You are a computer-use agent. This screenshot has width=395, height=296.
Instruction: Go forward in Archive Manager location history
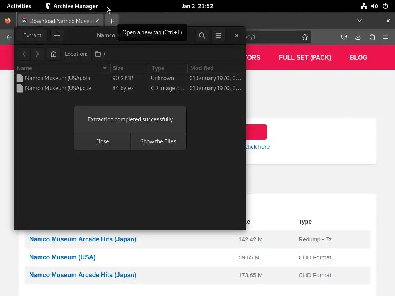pyautogui.click(x=37, y=54)
